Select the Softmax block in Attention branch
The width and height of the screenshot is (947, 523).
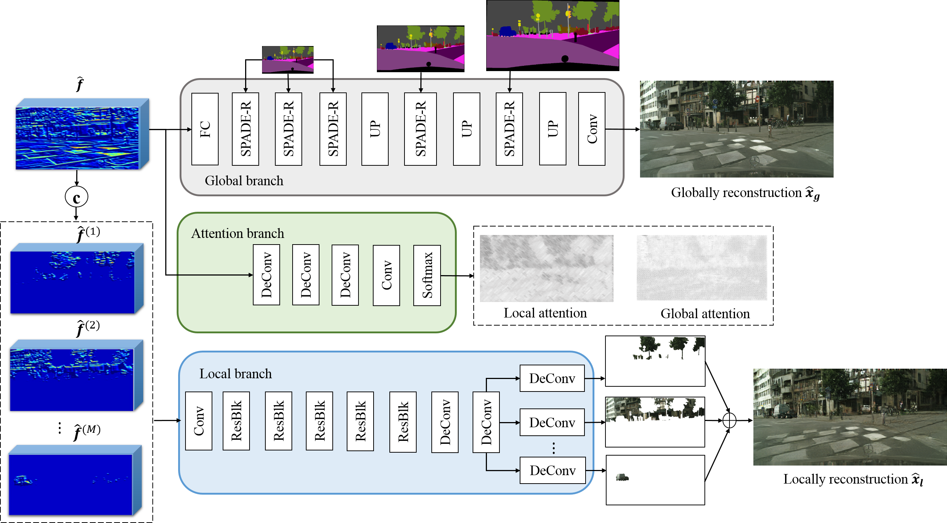(427, 275)
